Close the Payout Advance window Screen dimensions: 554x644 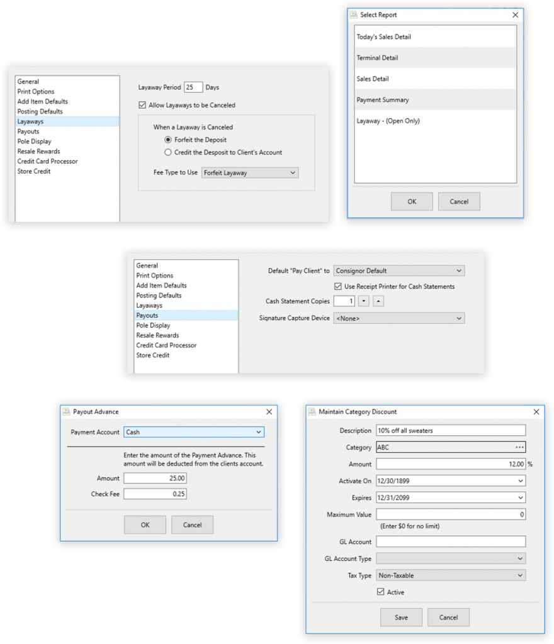pos(269,412)
